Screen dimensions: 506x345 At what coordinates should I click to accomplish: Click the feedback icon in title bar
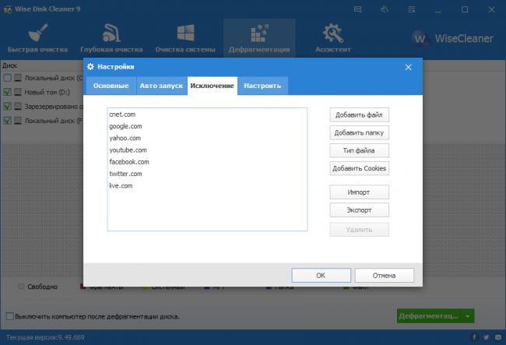[357, 9]
